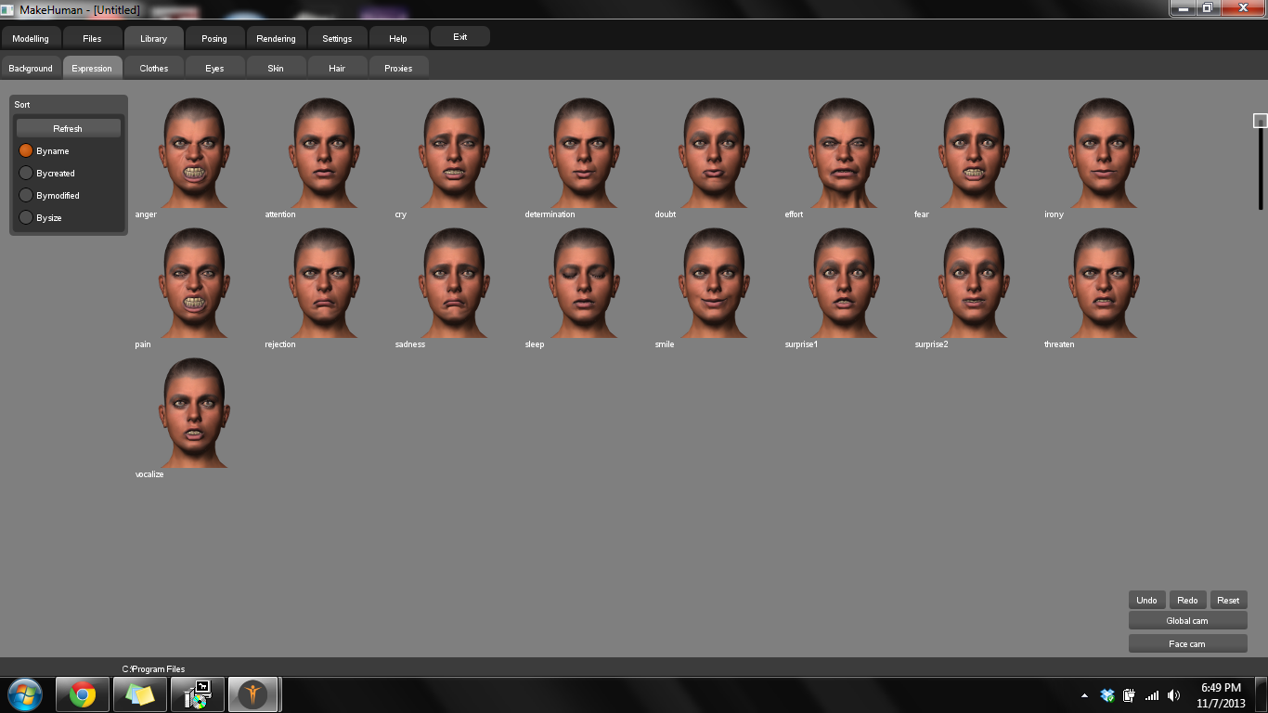
Task: Click the Refresh button in Sort panel
Action: 67,128
